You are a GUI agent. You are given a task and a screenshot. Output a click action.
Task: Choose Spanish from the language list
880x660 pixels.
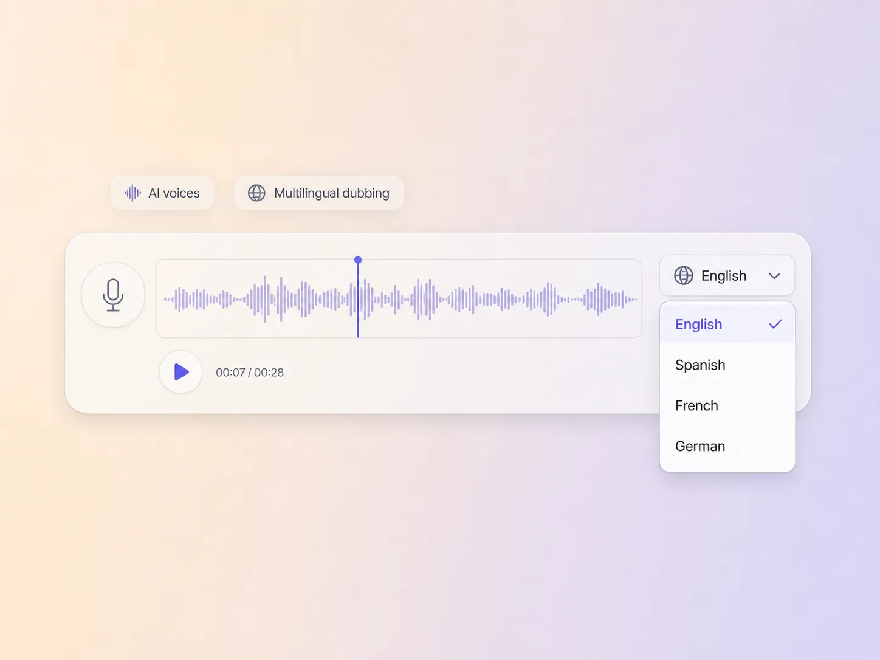coord(727,365)
